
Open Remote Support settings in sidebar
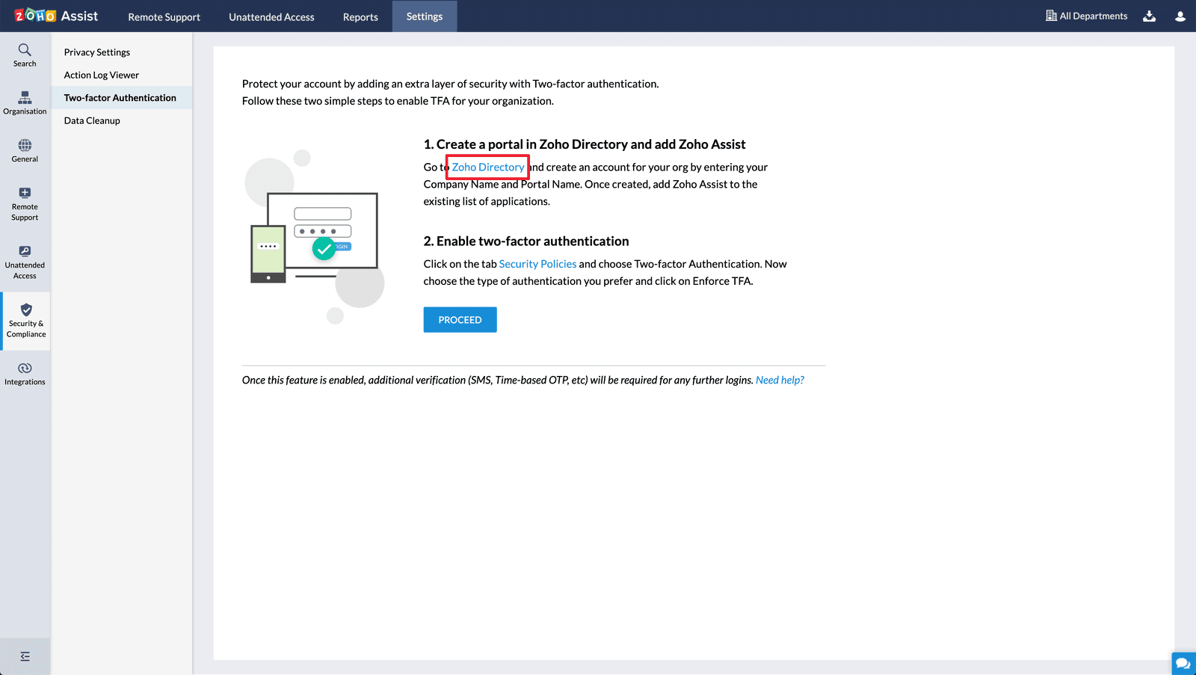(x=25, y=204)
